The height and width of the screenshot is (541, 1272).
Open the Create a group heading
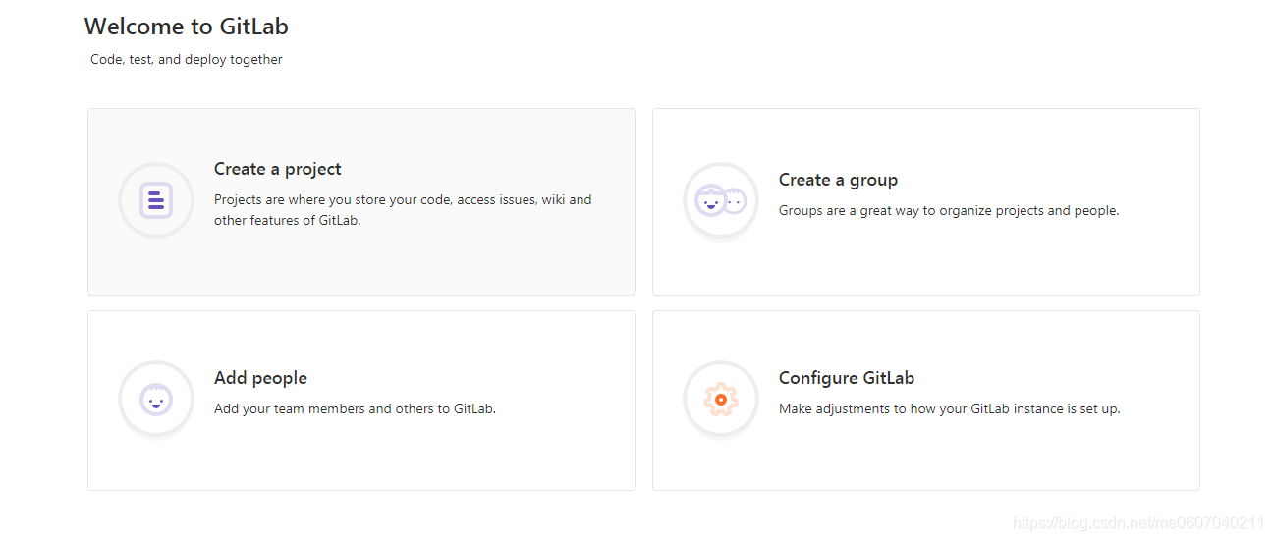pos(838,180)
